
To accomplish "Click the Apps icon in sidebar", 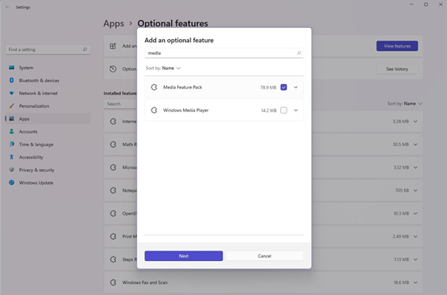I will click(x=11, y=119).
